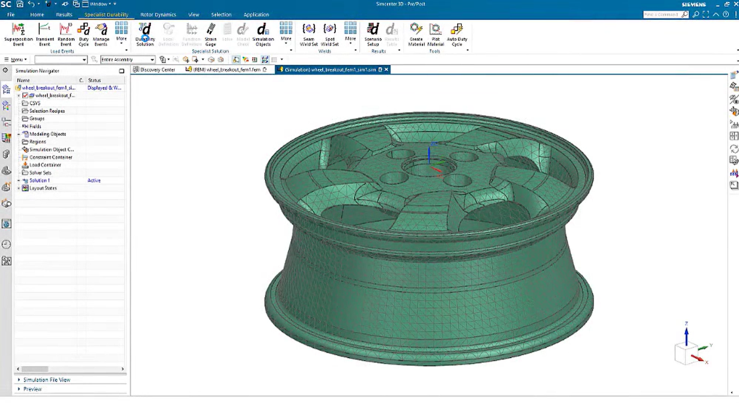Launch the Auto Duty Cycle tool

coord(457,34)
